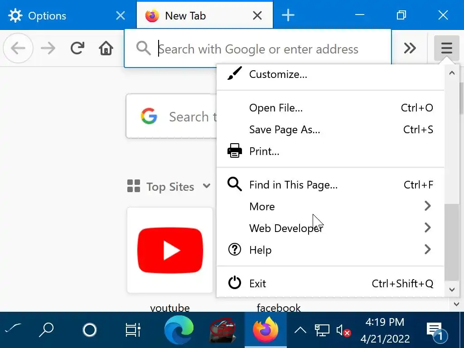Select the New Tab tab
The width and height of the screenshot is (464, 348).
(205, 15)
